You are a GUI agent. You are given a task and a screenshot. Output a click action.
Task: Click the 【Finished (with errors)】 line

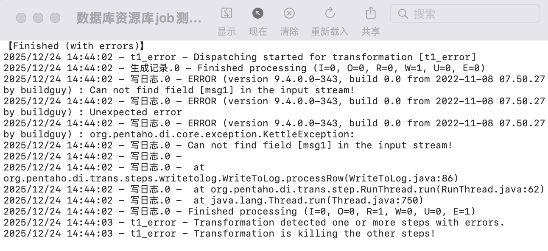[x=76, y=46]
